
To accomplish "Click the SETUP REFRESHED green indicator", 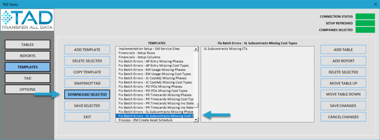I will [365, 23].
